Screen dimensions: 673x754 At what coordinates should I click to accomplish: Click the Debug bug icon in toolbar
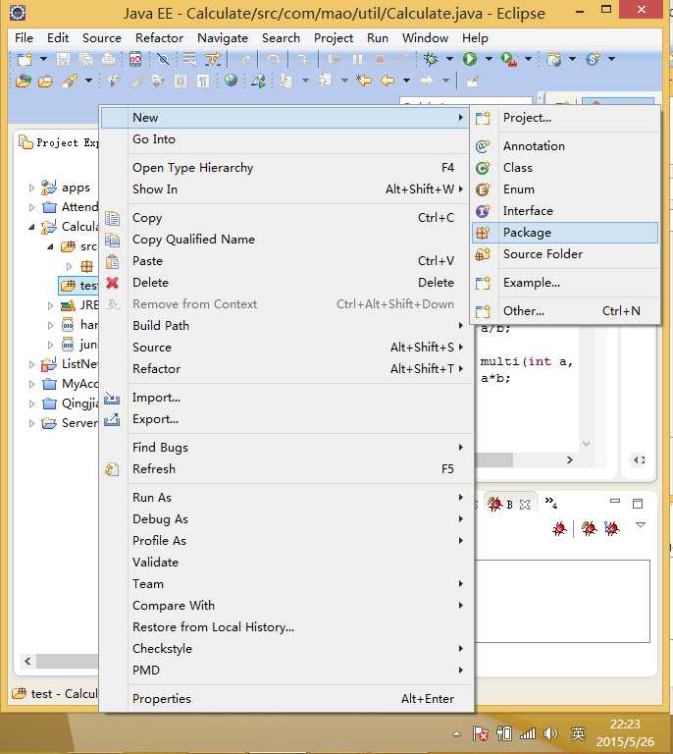pyautogui.click(x=431, y=59)
